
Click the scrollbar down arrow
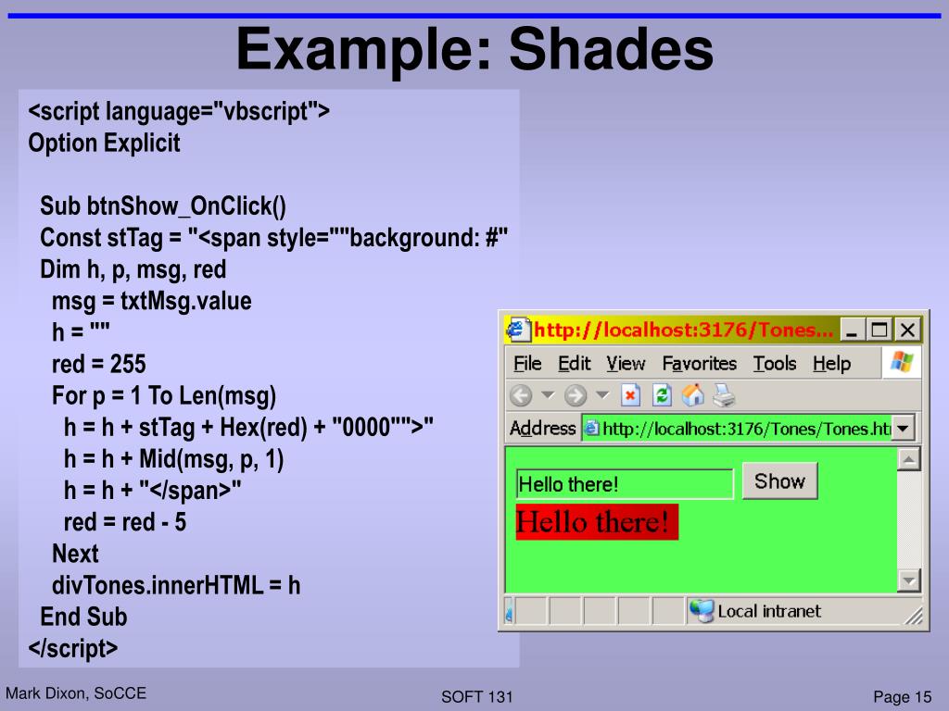pos(908,580)
